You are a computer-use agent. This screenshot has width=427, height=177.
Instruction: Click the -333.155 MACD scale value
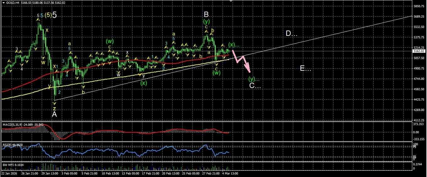click(419, 139)
